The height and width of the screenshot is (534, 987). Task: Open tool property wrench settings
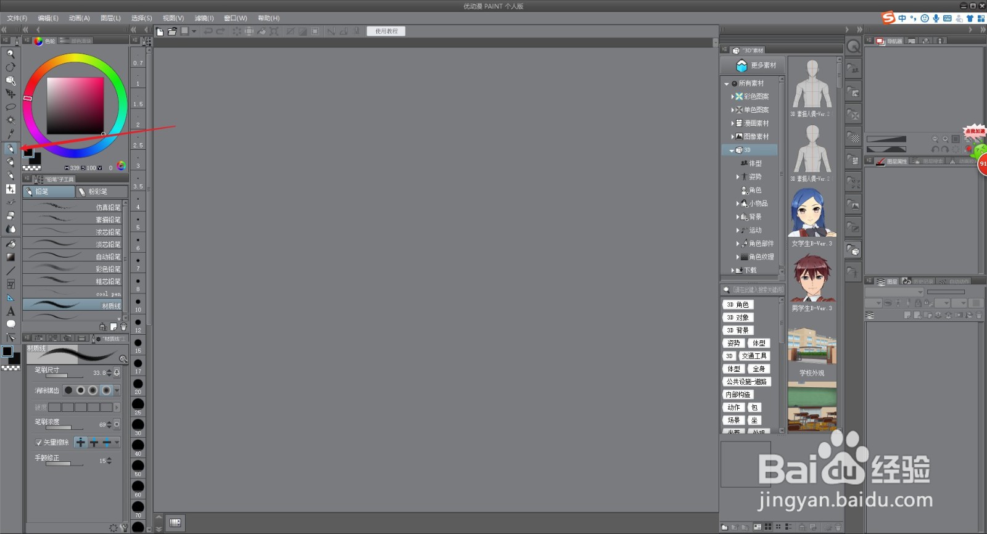[125, 528]
